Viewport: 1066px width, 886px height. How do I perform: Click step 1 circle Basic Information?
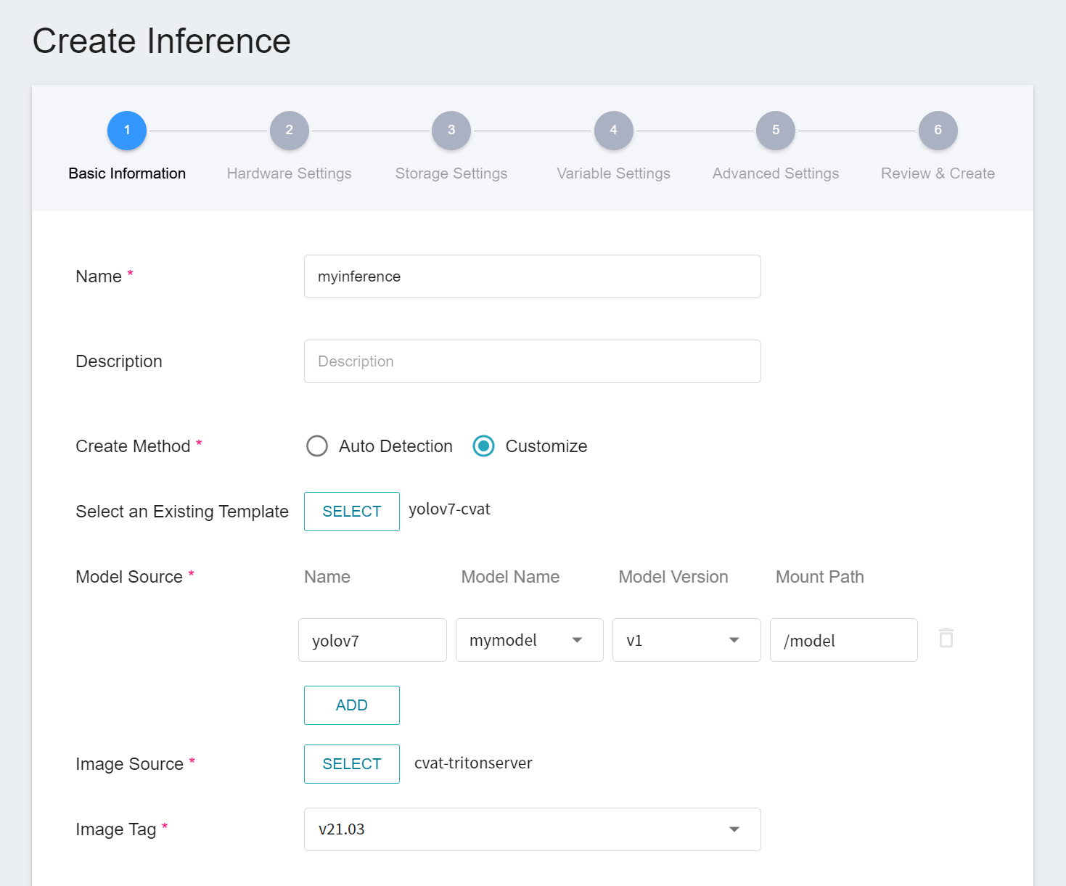pos(127,131)
